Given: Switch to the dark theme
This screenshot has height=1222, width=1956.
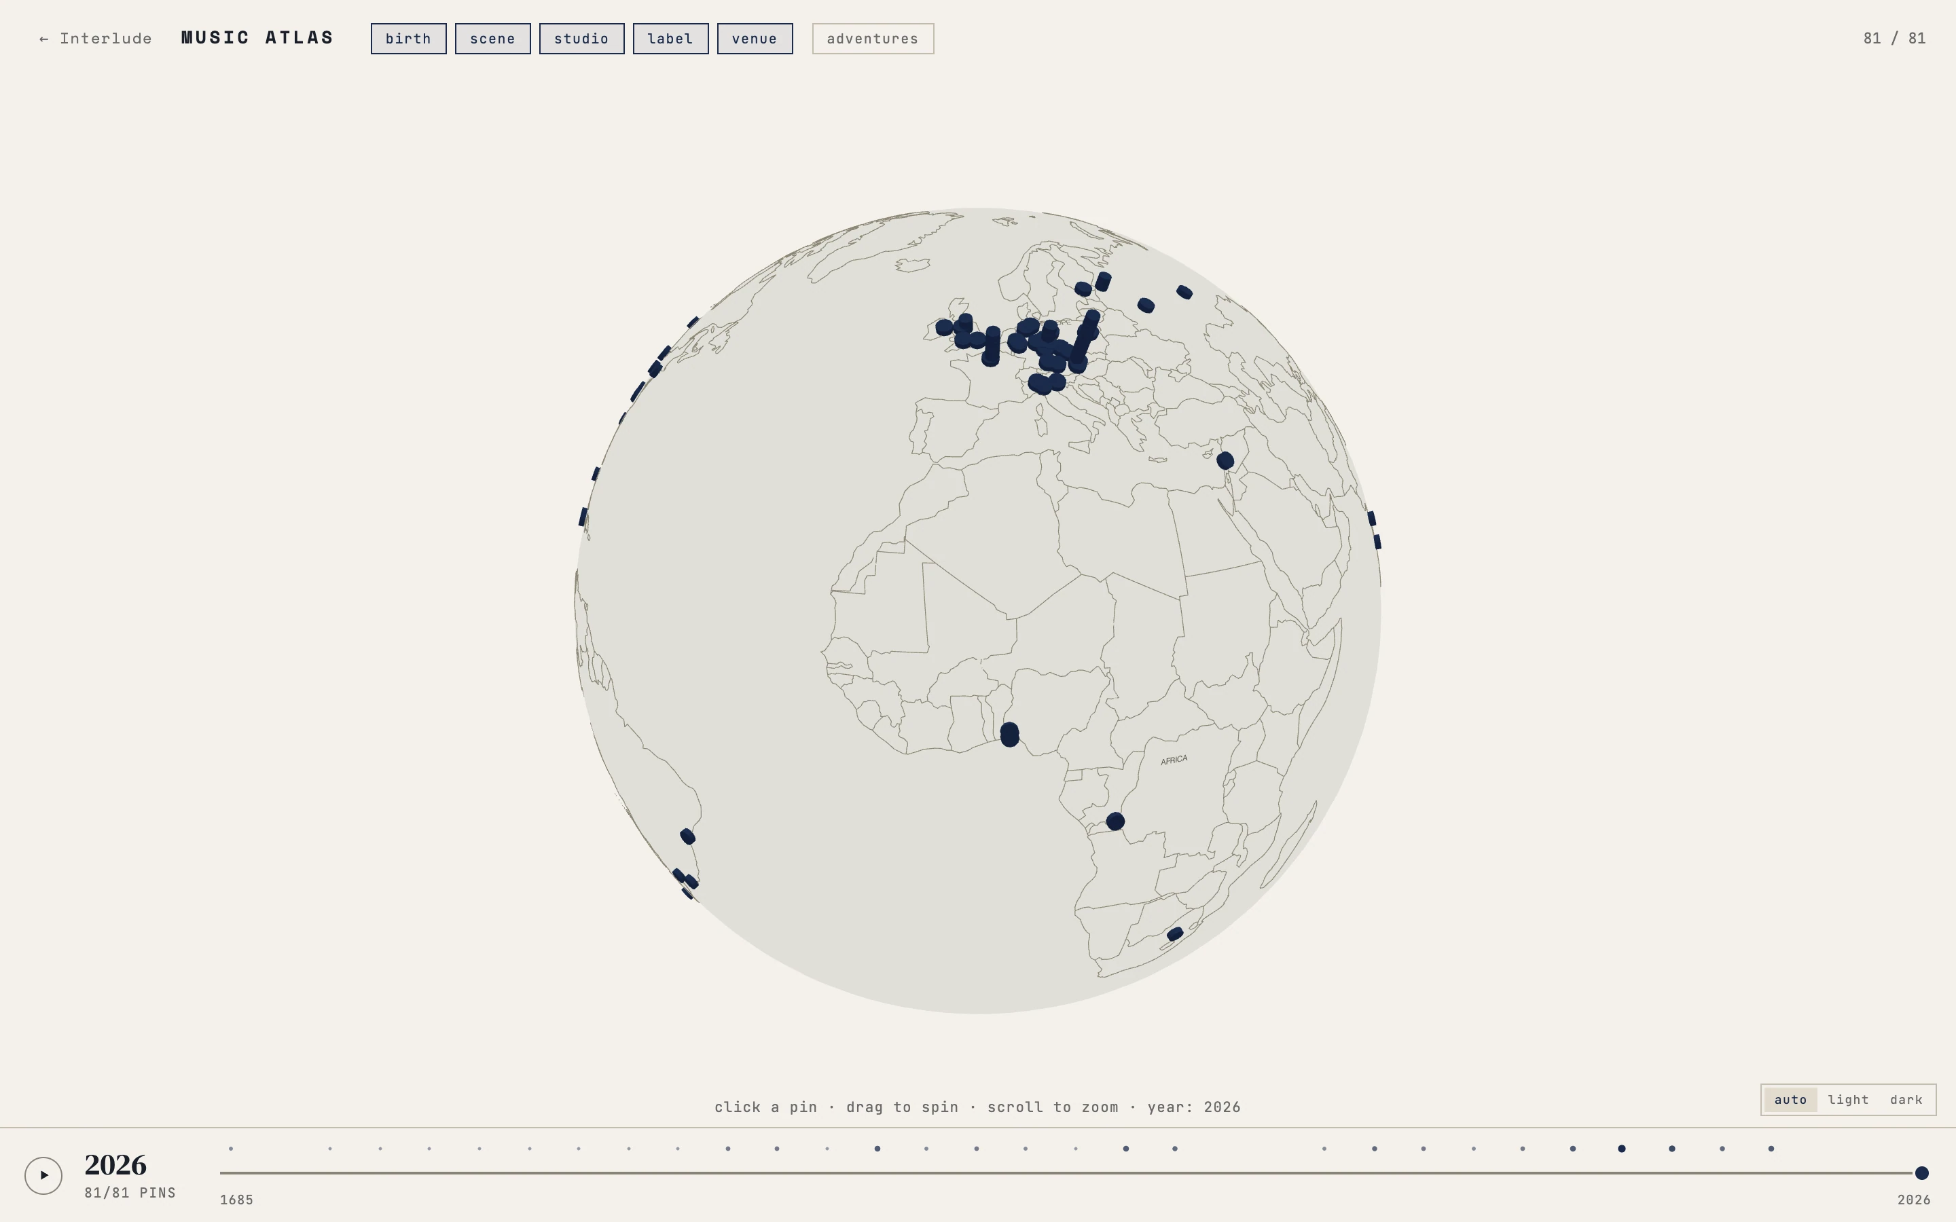Looking at the screenshot, I should click(x=1906, y=1100).
